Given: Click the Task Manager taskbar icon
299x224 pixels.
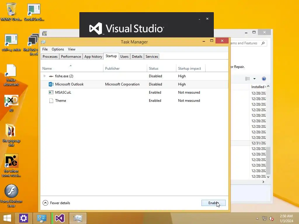Looking at the screenshot, I should 78,218.
